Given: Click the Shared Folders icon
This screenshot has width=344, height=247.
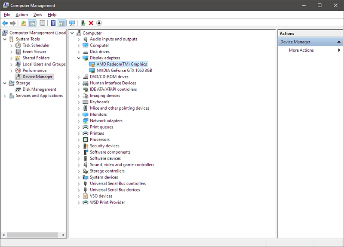Looking at the screenshot, I should pyautogui.click(x=18, y=58).
